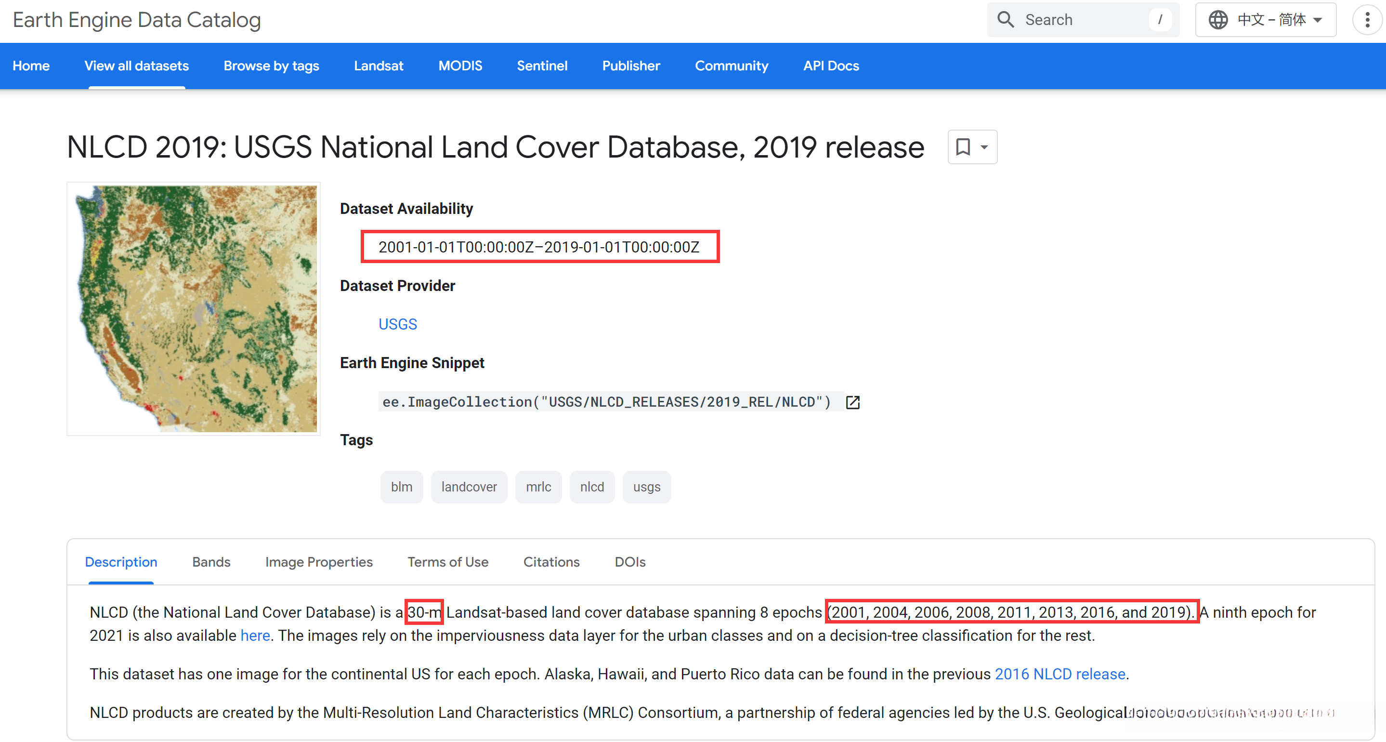
Task: Expand the bookmark dropdown arrow
Action: (x=984, y=147)
